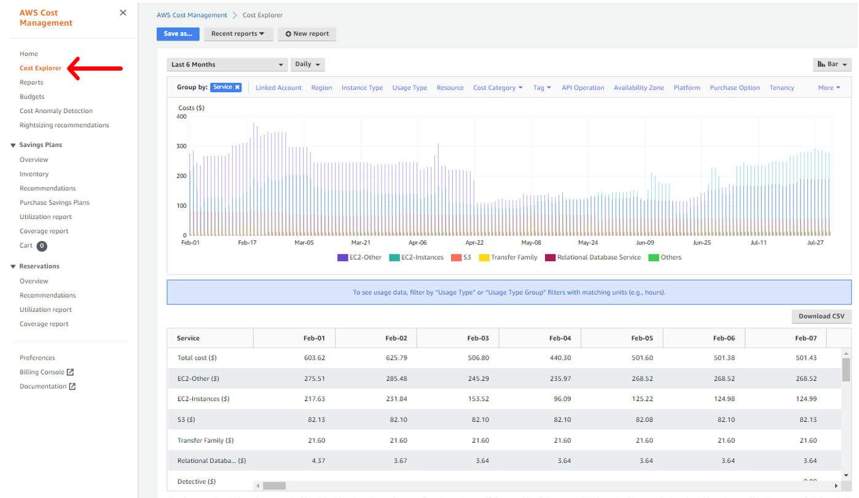Open Reservations Overview
This screenshot has width=859, height=498.
pos(34,281)
